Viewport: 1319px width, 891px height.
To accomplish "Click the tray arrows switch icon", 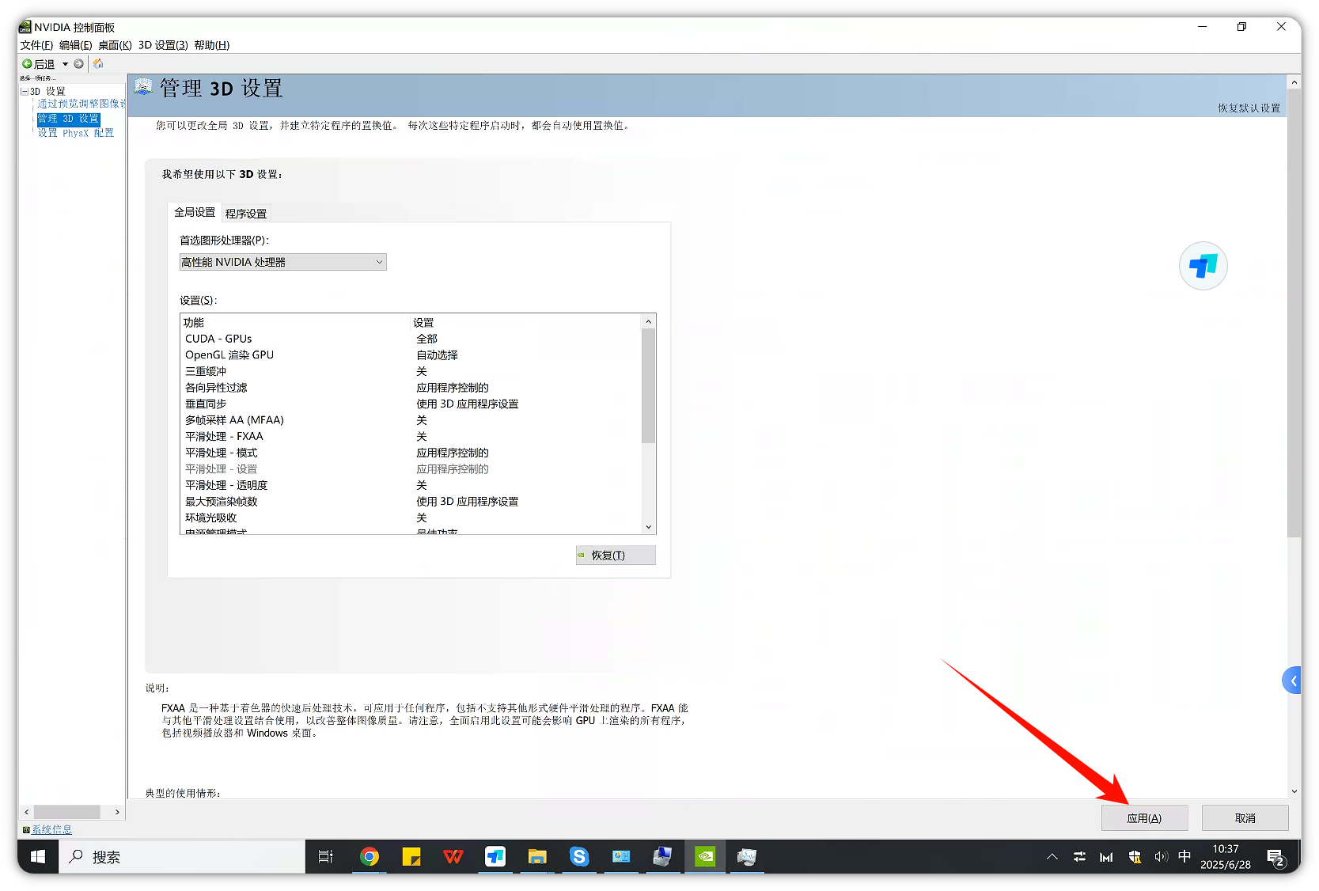I will [x=1079, y=857].
